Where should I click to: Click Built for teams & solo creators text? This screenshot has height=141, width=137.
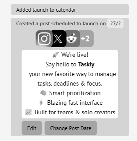tap(75, 112)
